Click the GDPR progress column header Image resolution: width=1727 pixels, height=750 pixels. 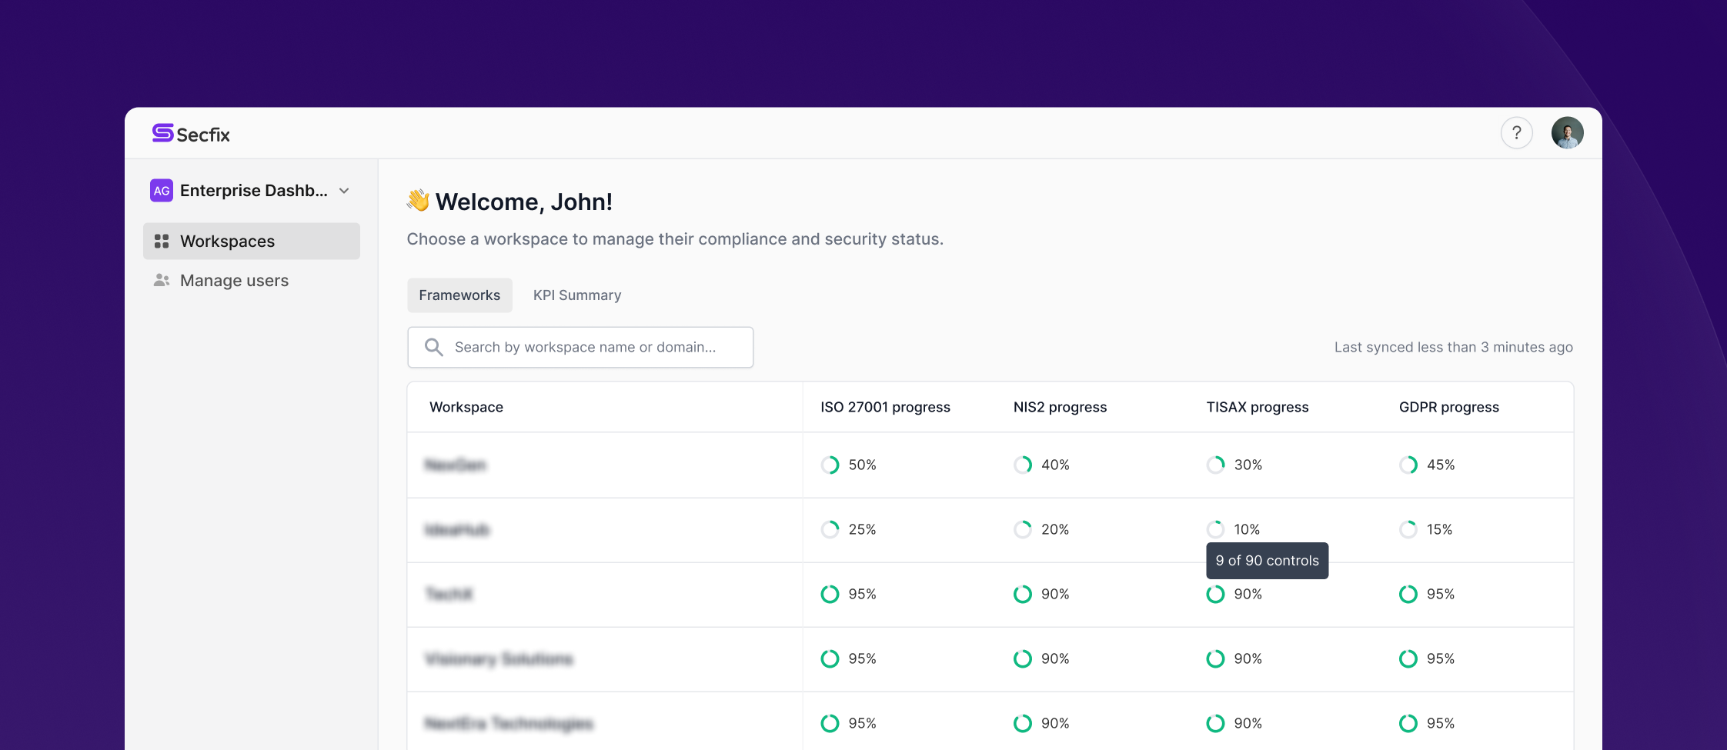click(x=1449, y=408)
